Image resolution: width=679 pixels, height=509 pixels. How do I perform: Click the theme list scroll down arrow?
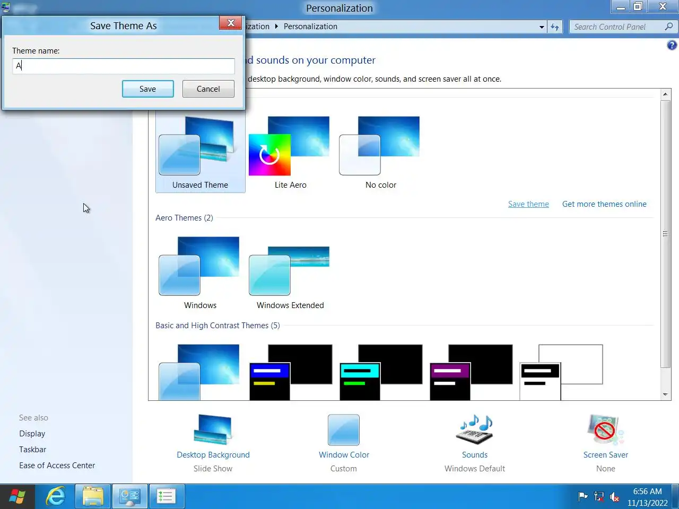pos(665,395)
